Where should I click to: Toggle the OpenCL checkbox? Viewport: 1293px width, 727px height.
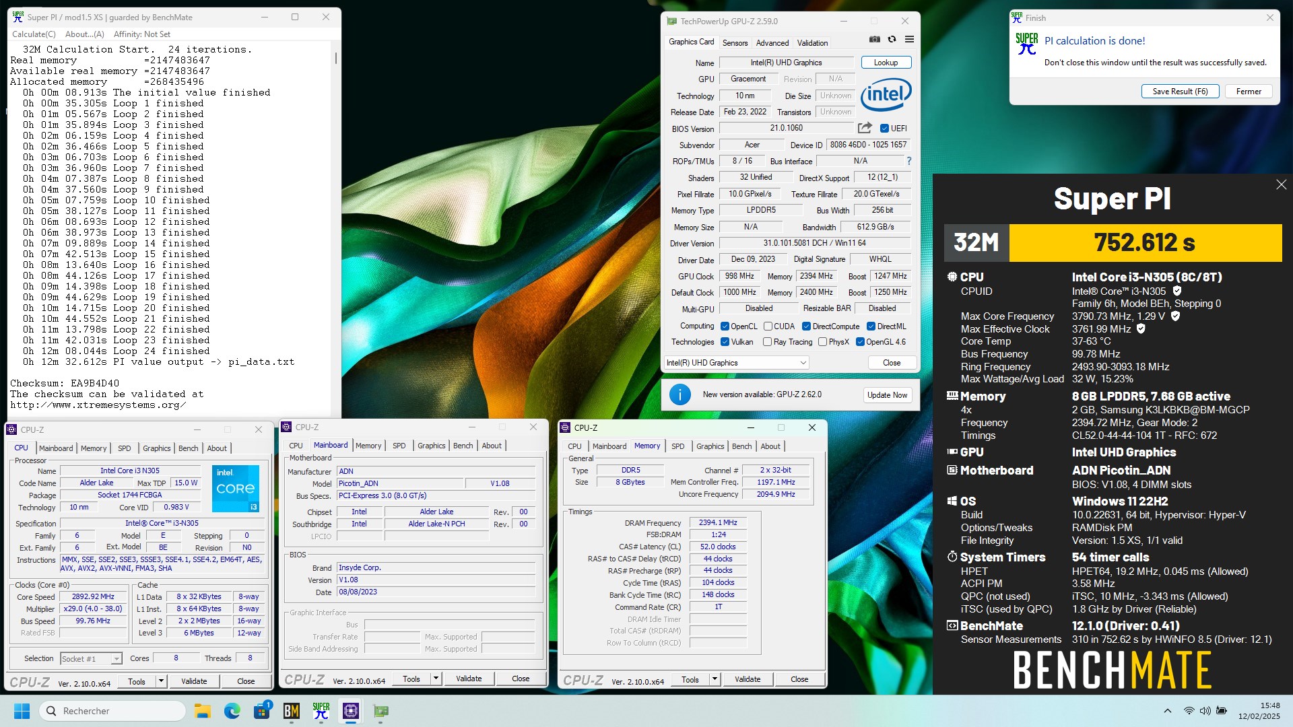point(725,326)
